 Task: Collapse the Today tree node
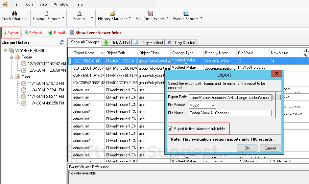point(11,57)
